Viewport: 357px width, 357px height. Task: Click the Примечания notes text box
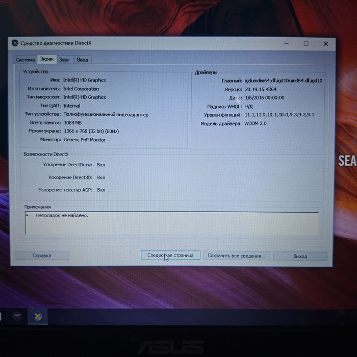[172, 223]
